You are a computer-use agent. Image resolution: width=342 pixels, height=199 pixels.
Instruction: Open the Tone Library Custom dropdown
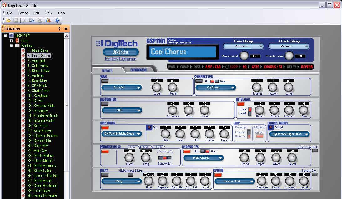(243, 47)
